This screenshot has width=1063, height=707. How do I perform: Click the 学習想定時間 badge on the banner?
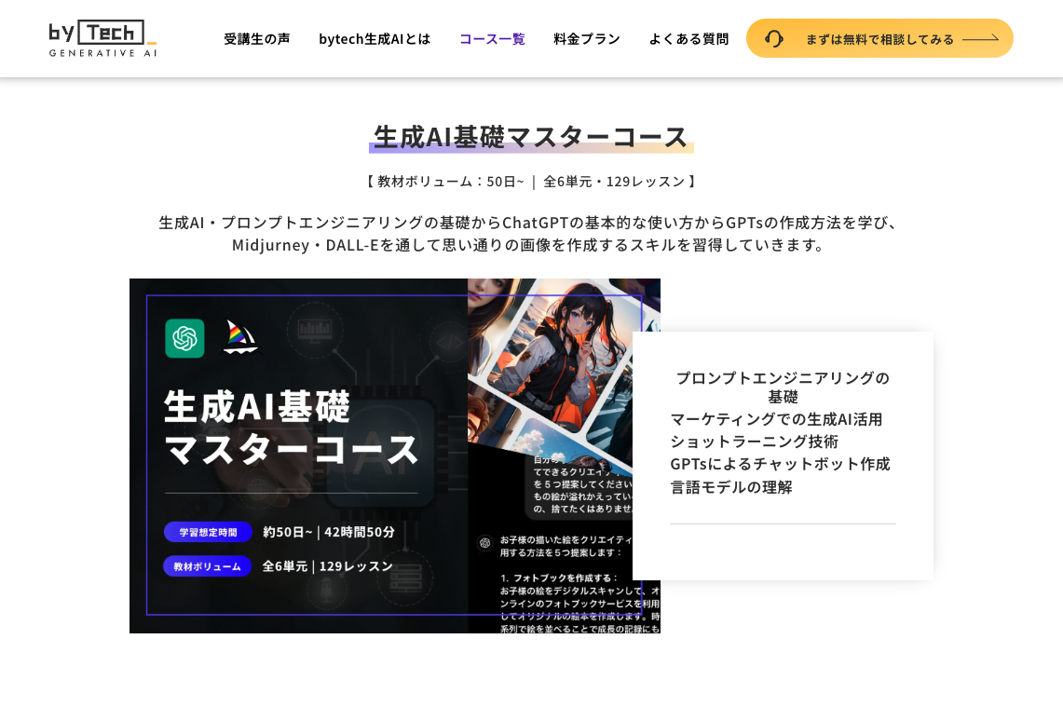(207, 531)
